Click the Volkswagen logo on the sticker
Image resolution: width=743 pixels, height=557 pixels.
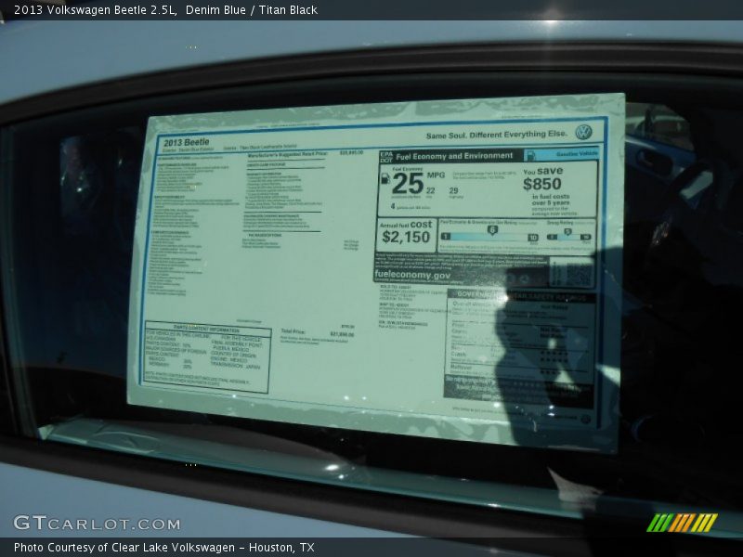[x=583, y=133]
